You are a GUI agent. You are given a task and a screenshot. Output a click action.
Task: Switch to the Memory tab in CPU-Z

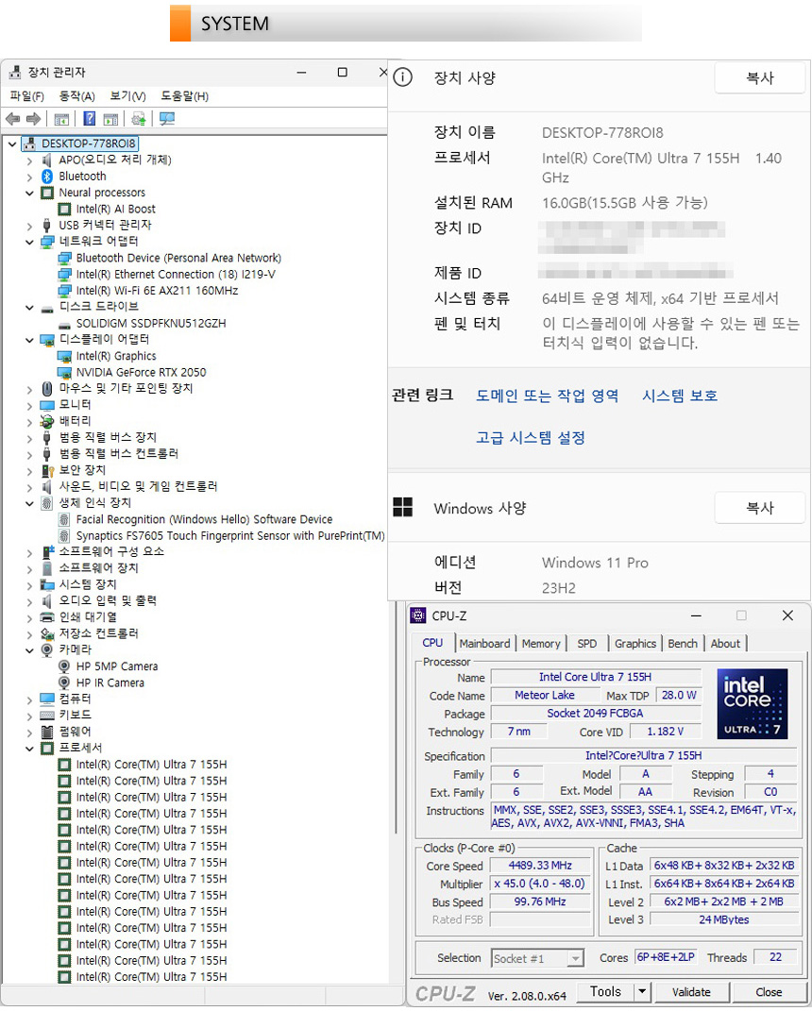pos(540,644)
